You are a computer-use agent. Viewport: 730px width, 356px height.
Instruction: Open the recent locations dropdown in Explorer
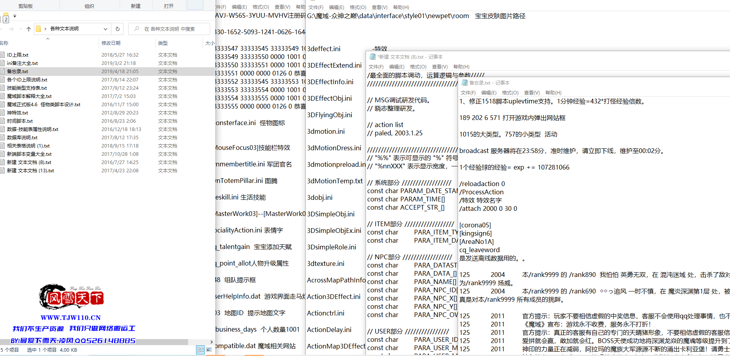coord(20,29)
